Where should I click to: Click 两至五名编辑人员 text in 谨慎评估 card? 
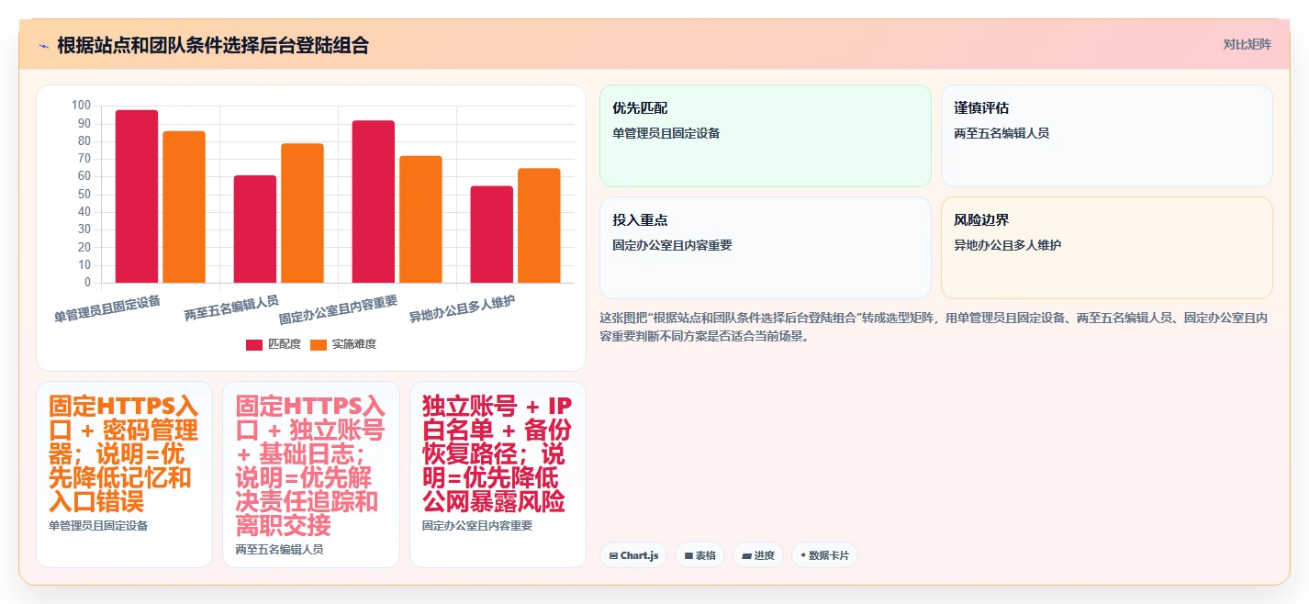pyautogui.click(x=1001, y=133)
